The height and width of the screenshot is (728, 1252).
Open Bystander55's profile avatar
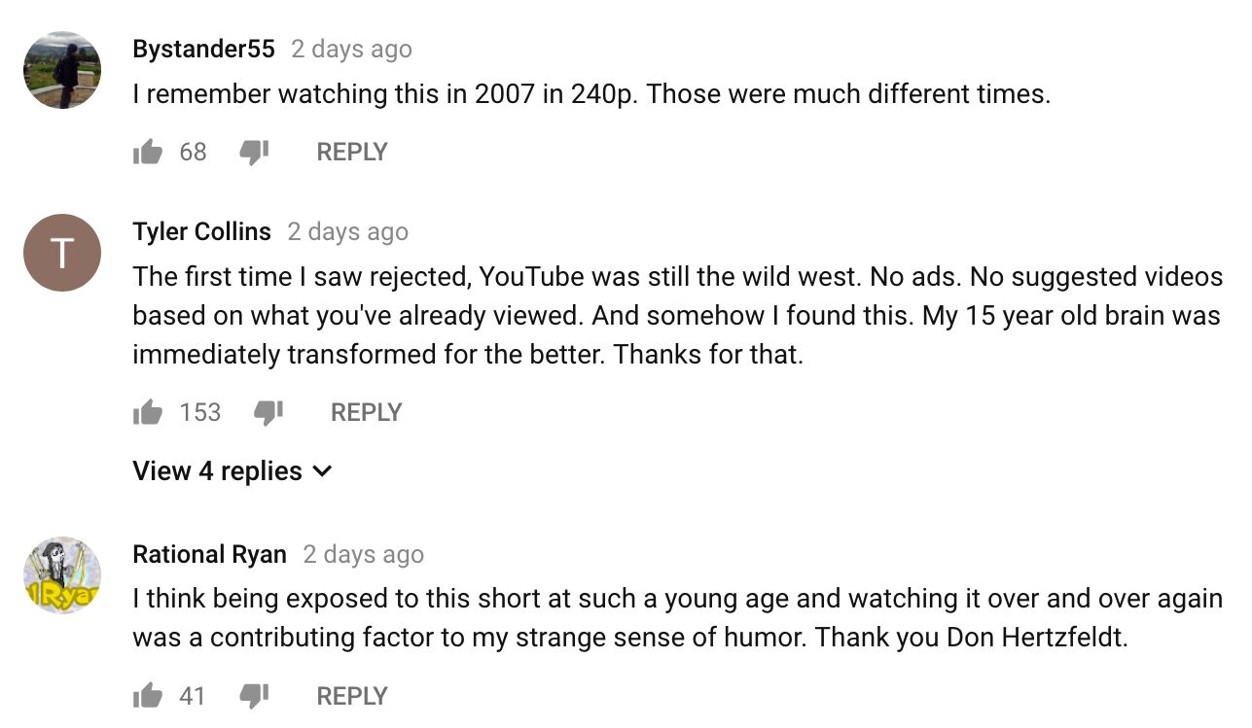click(x=62, y=70)
